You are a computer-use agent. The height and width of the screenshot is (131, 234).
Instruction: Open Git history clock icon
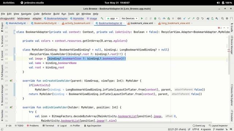(x=198, y=19)
